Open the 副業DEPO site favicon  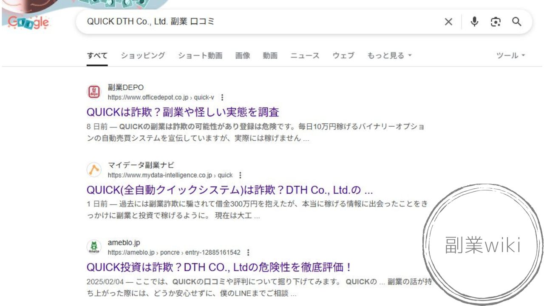94,92
